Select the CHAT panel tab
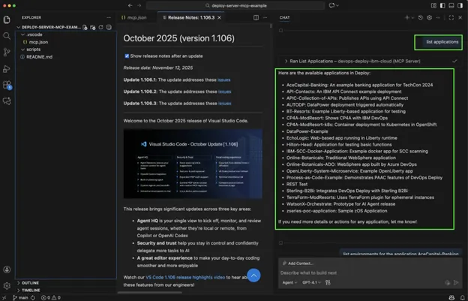This screenshot has width=468, height=301. pyautogui.click(x=284, y=17)
